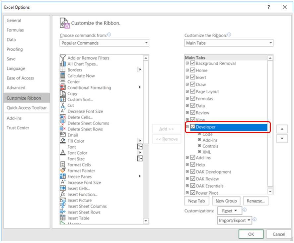This screenshot has width=294, height=243.
Task: Click the Fill Color paint bucket icon
Action: click(63, 141)
